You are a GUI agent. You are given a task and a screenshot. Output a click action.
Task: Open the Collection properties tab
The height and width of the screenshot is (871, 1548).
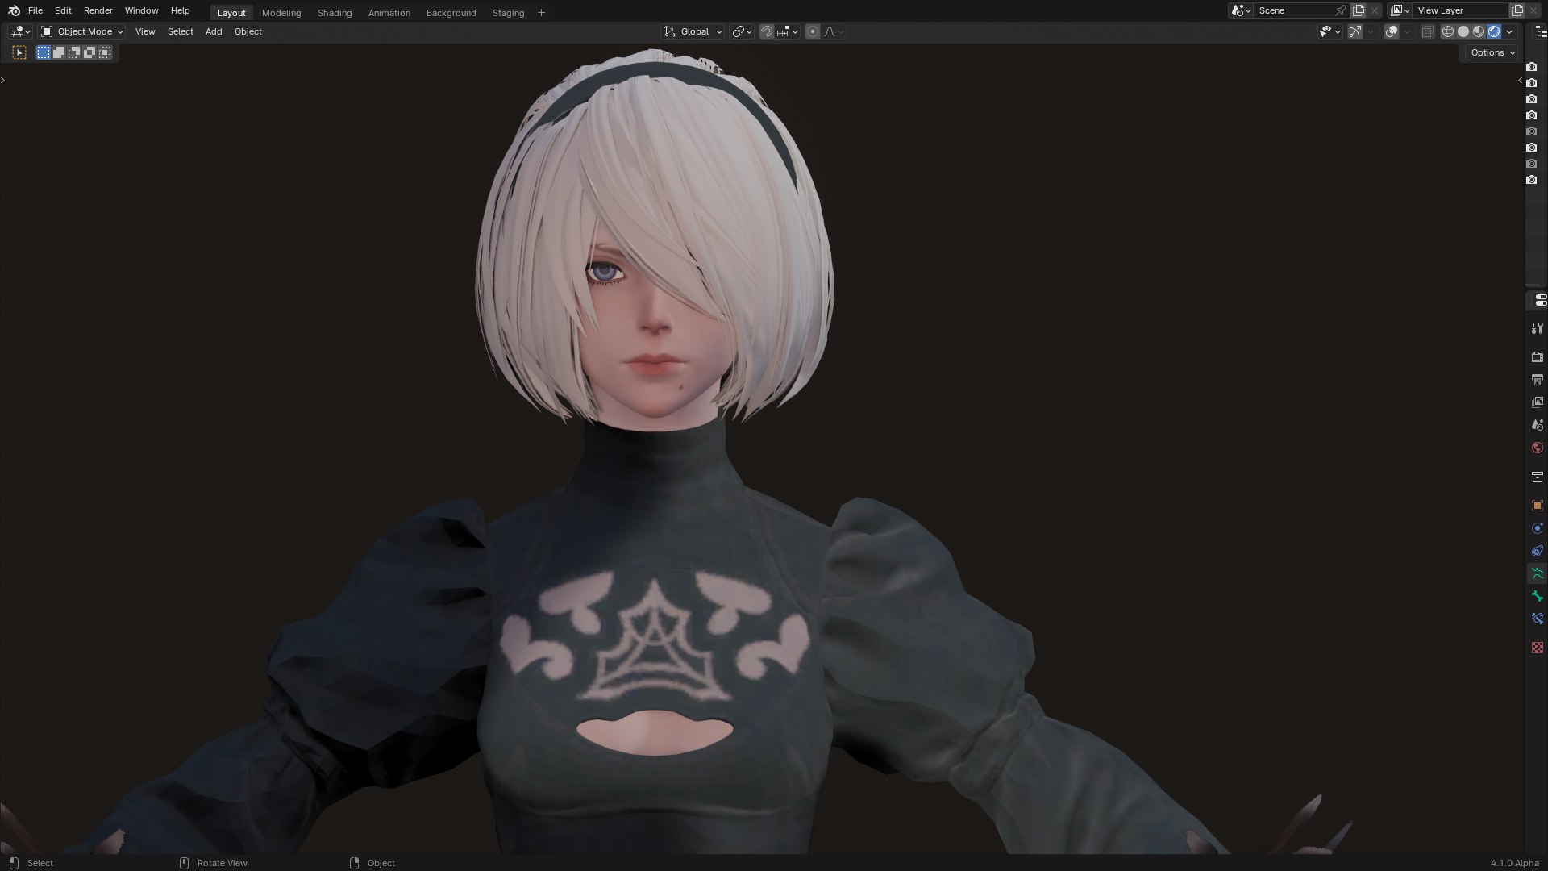[1537, 477]
